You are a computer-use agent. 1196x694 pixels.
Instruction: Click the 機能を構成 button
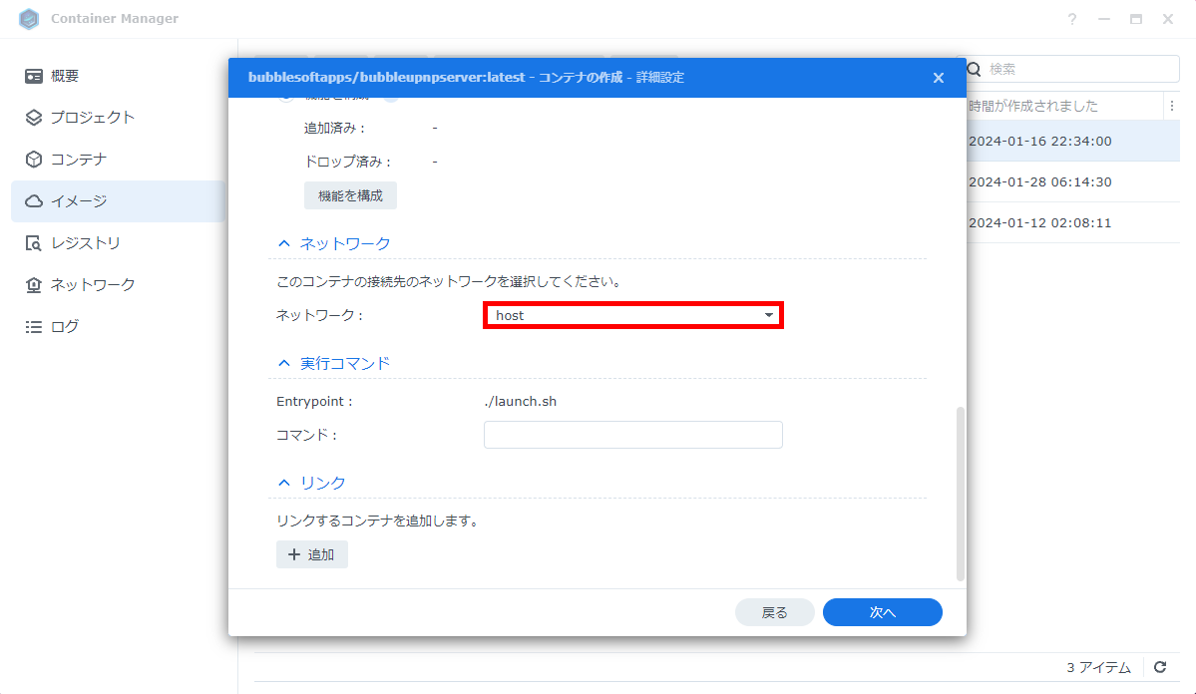(x=350, y=195)
